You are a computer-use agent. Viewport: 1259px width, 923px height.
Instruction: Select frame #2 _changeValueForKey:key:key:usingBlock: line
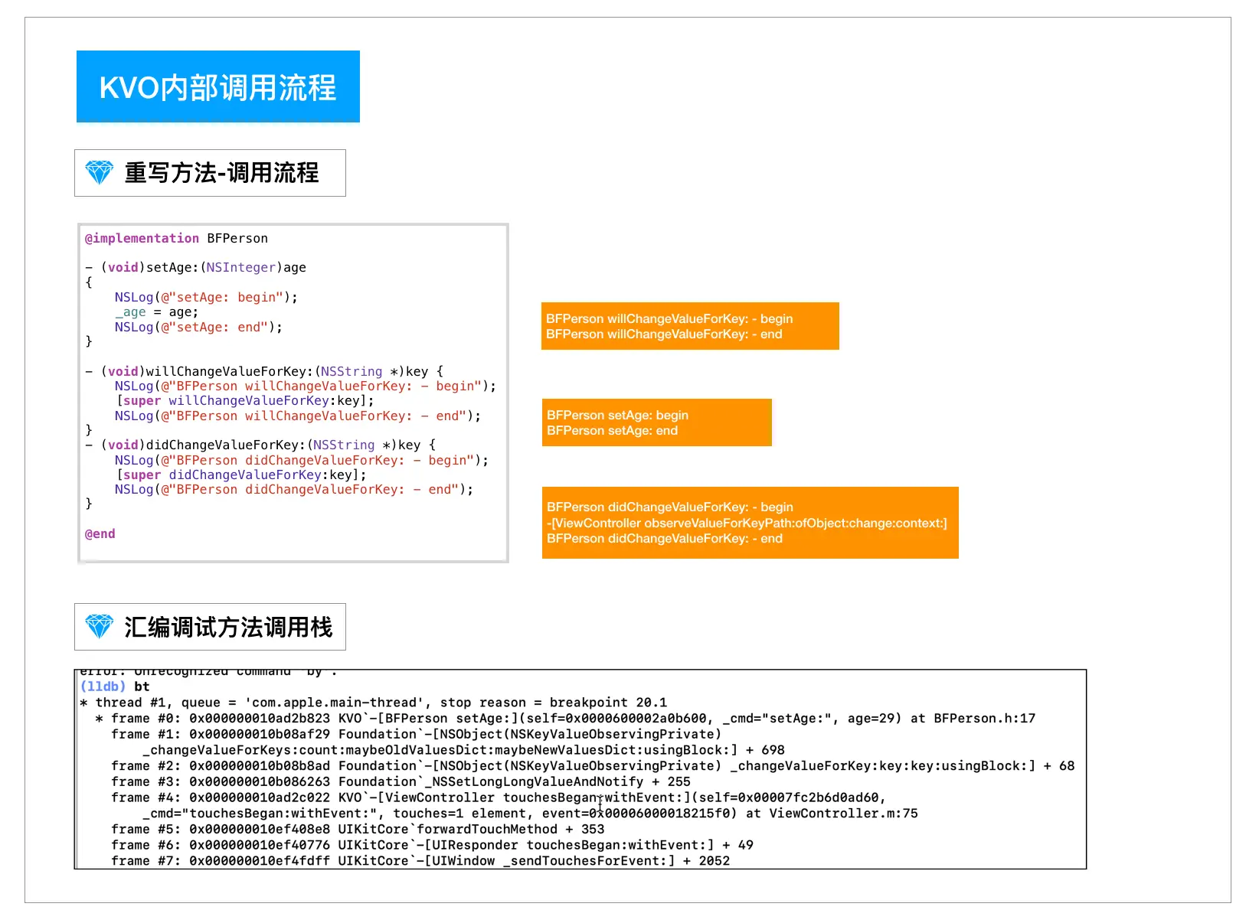point(593,765)
